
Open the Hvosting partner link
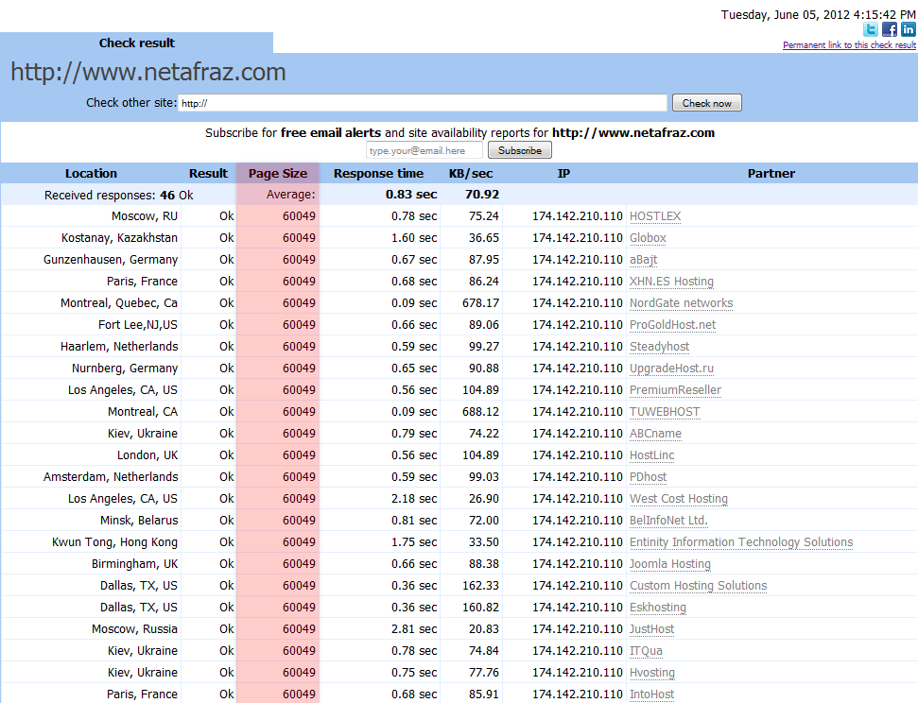(x=651, y=672)
